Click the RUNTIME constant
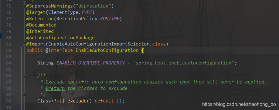The image size is (279, 110). pyautogui.click(x=110, y=19)
